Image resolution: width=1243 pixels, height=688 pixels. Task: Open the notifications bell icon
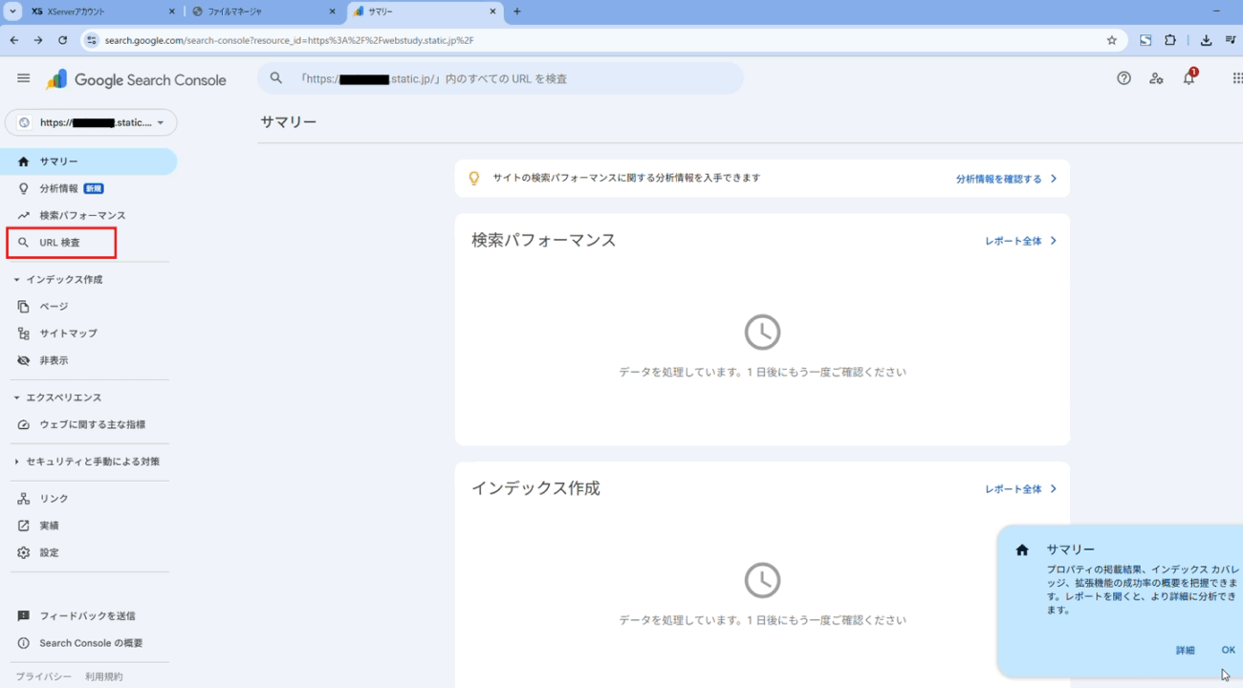1188,78
